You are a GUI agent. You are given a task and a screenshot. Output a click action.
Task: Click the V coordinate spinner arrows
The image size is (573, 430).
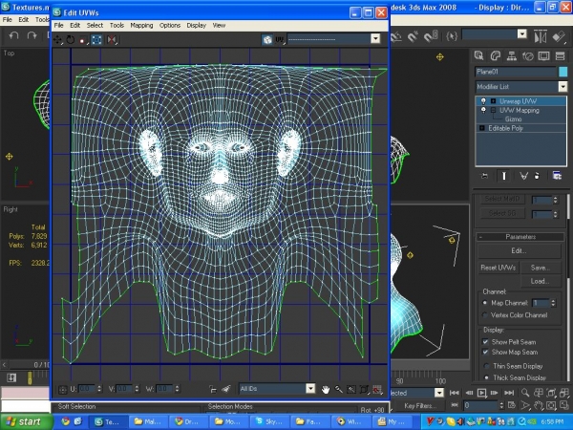(x=137, y=389)
